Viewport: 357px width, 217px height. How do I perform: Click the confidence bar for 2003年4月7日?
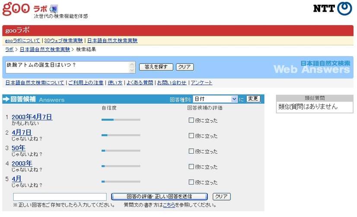(121, 120)
